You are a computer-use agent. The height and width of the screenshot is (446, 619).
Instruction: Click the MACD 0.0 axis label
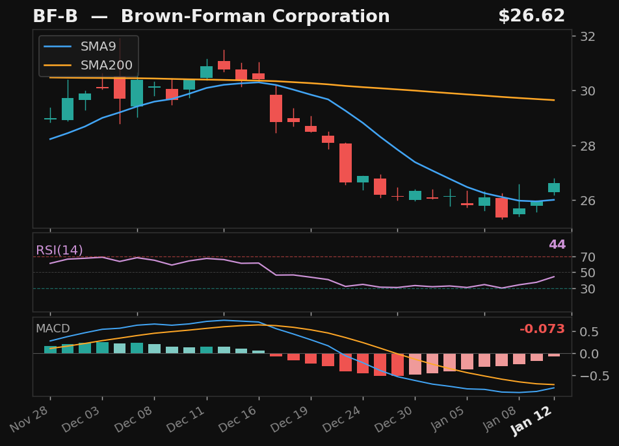(589, 354)
